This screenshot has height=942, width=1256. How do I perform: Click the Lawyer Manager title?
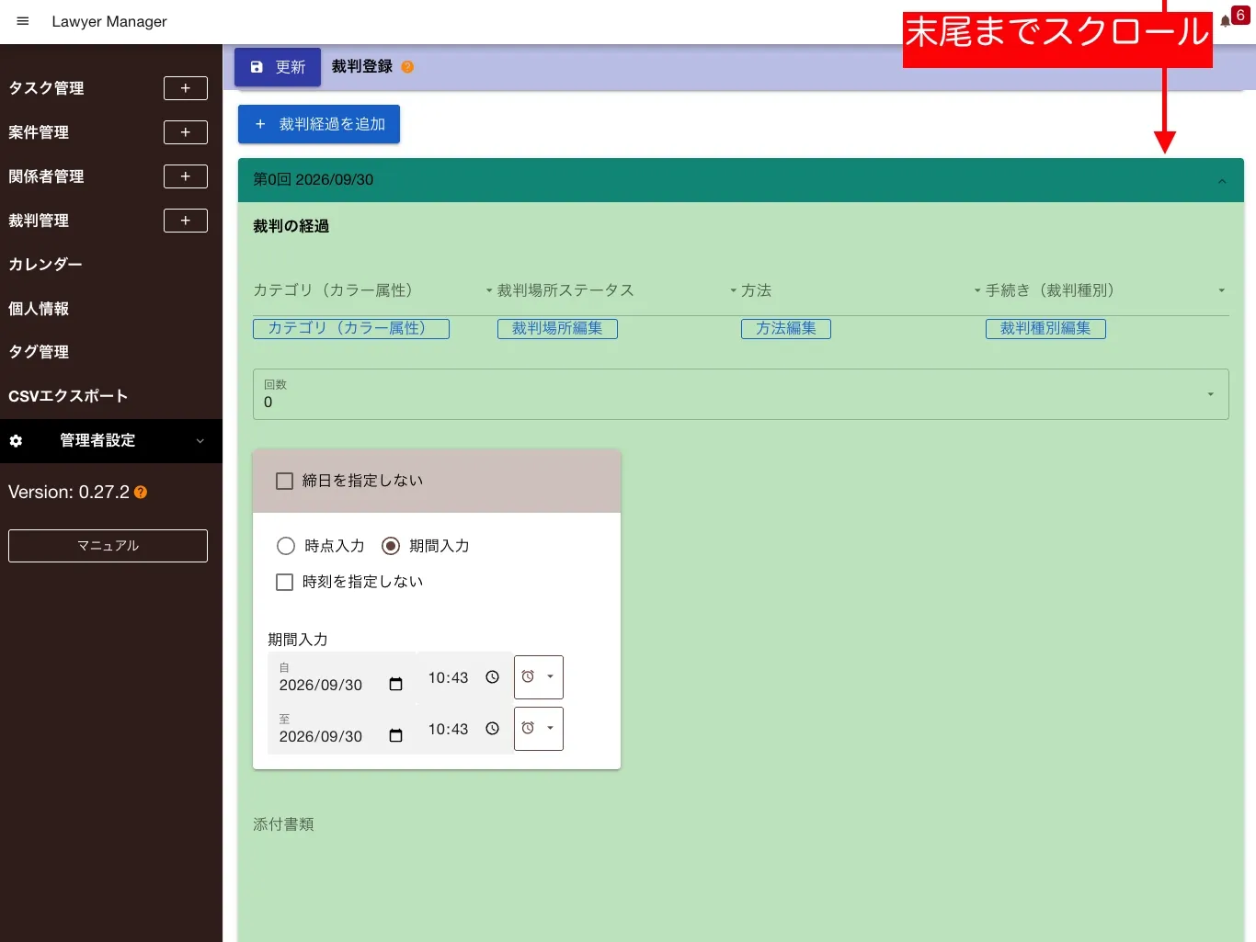tap(109, 21)
